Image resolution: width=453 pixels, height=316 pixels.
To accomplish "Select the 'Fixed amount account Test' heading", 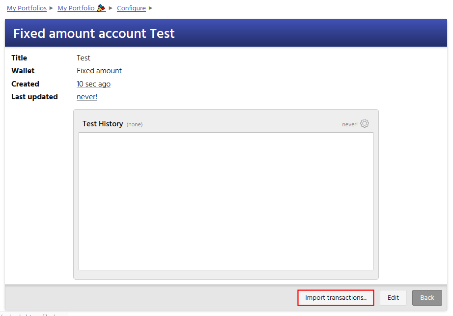I will tap(94, 33).
